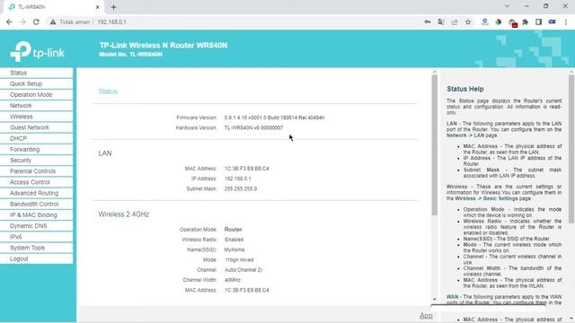Open Bandwidth Control

pos(36,204)
